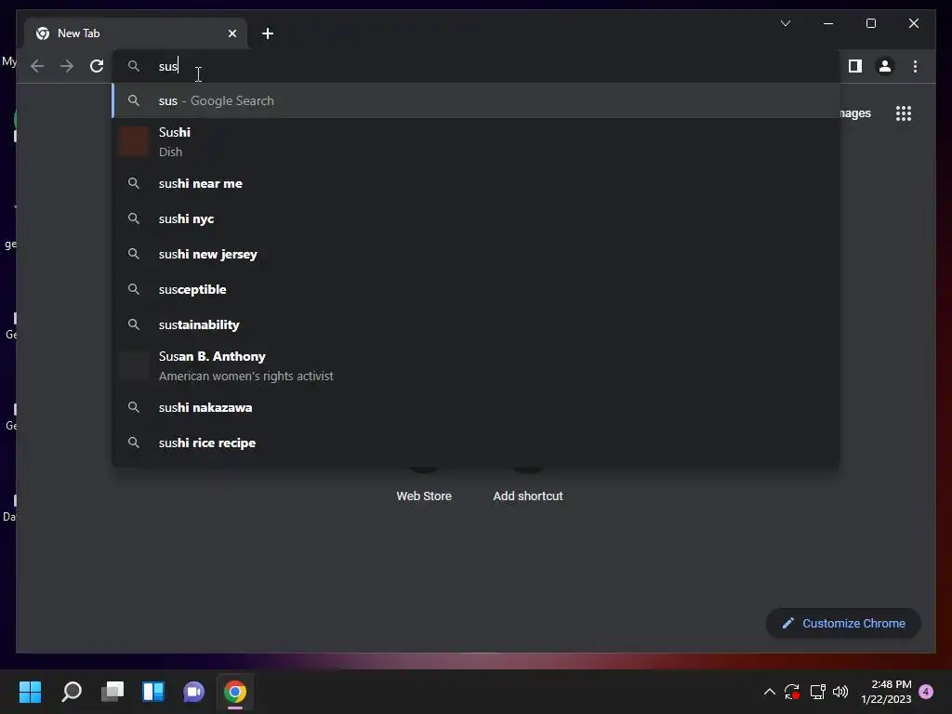Click the Customize Chrome button
The height and width of the screenshot is (714, 952).
842,624
